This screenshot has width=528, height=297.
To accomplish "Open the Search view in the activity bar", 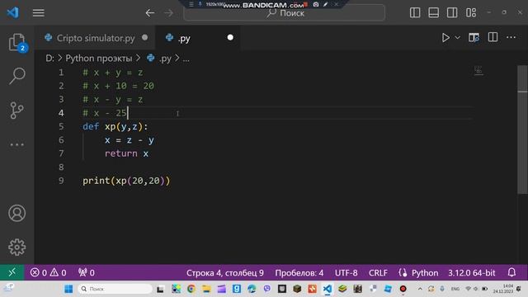I will [16, 76].
